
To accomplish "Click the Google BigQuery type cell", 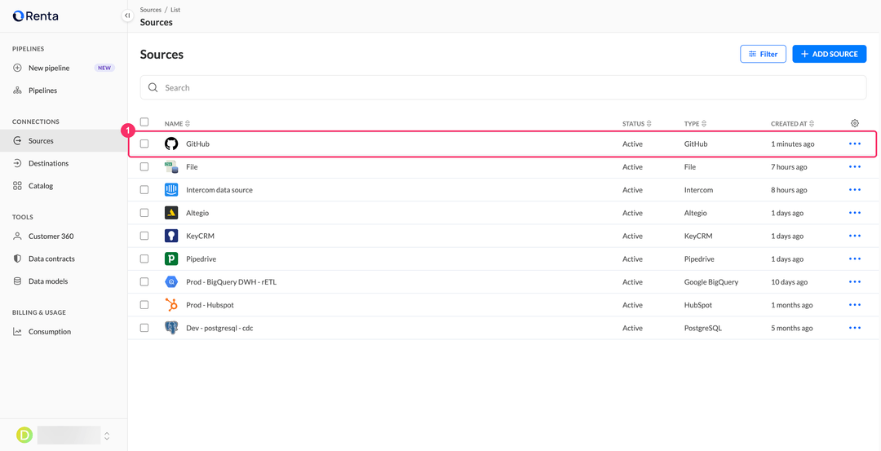I will [711, 282].
